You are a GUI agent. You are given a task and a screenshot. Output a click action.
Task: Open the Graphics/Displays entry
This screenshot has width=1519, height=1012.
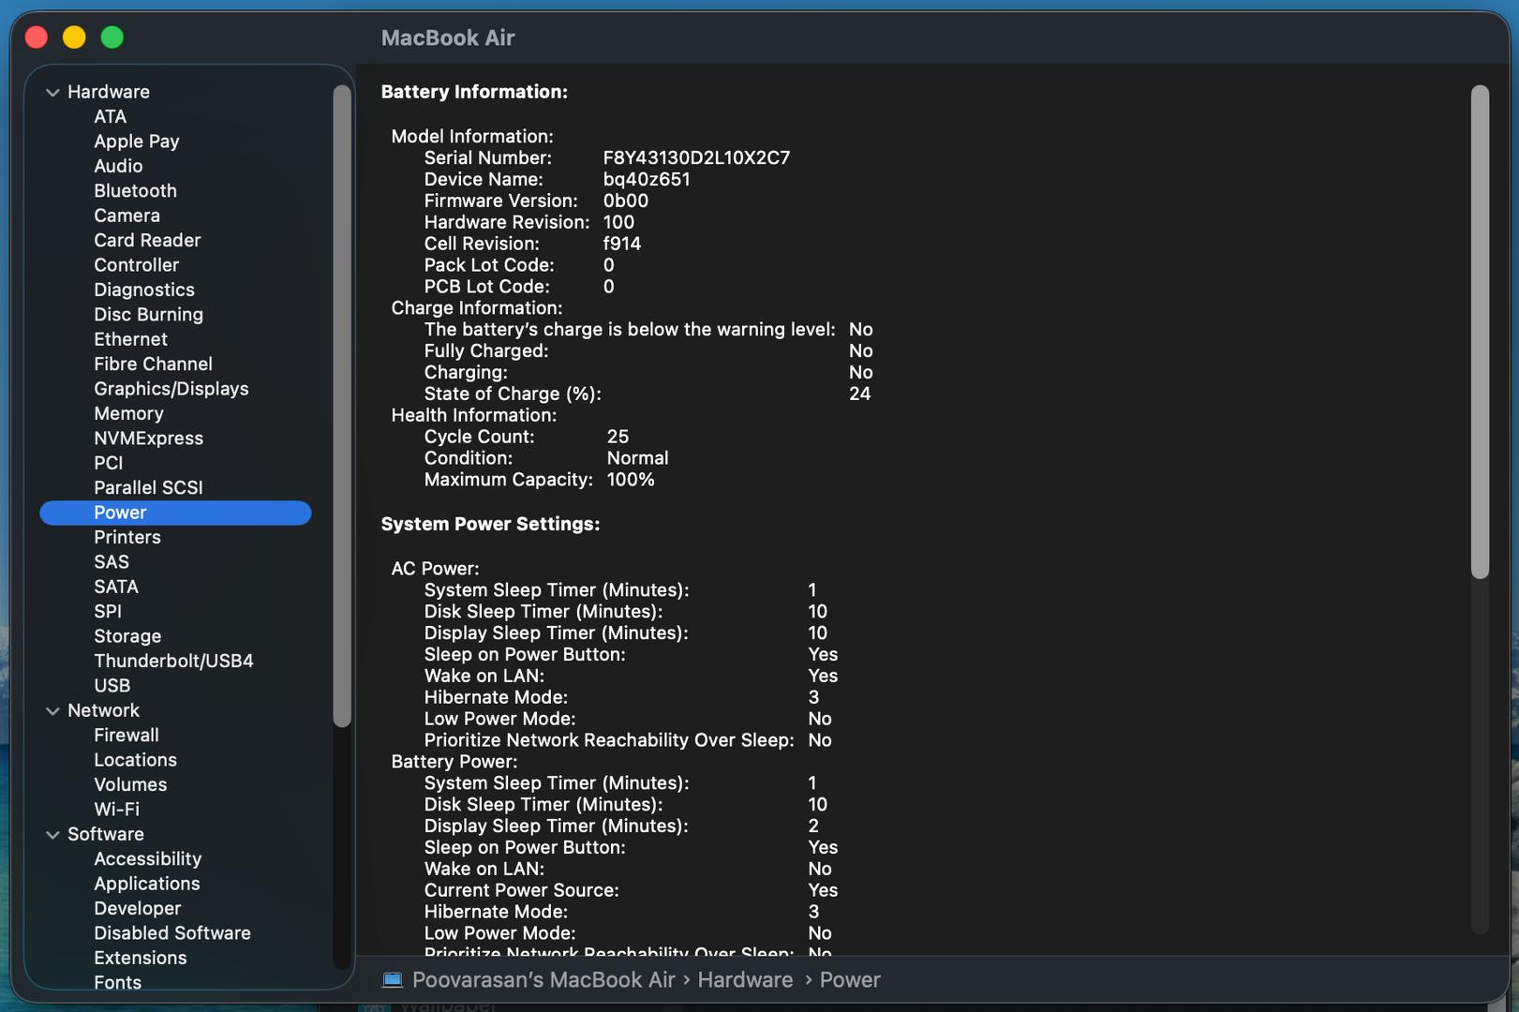pos(171,389)
